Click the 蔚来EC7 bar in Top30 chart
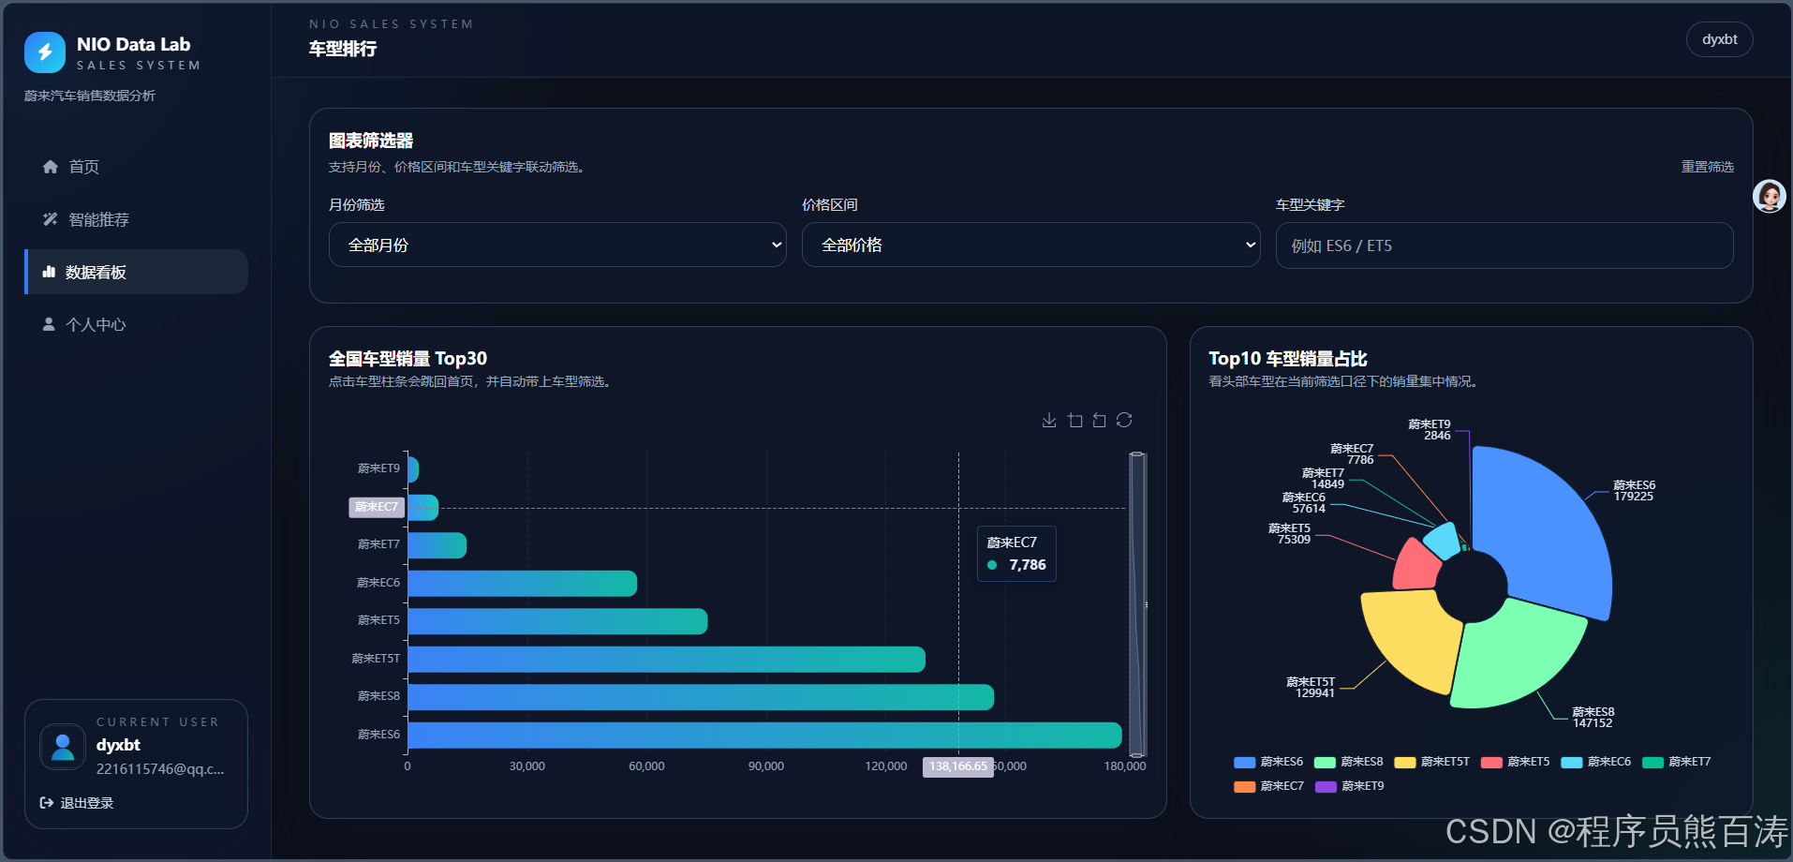Image resolution: width=1793 pixels, height=862 pixels. pyautogui.click(x=422, y=507)
